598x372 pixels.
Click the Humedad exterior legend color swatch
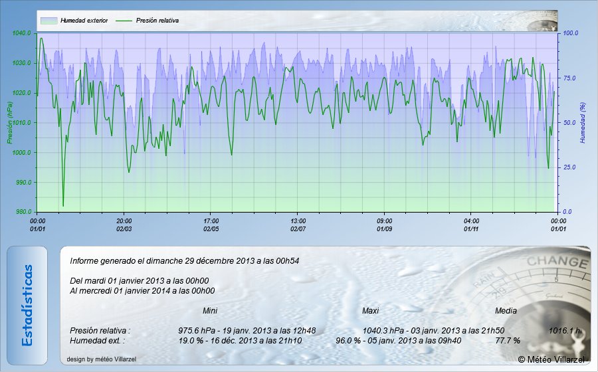49,21
